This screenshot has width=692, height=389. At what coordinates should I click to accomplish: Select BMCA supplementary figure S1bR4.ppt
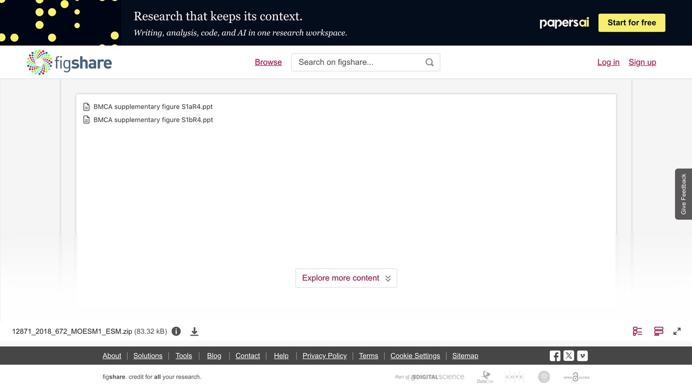[x=153, y=120]
